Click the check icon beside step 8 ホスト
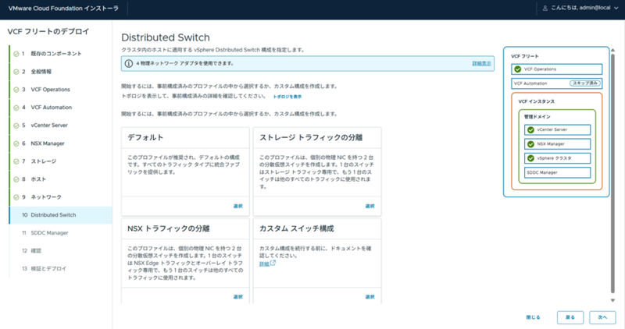Screen dimensions: 625x329 coord(16,179)
